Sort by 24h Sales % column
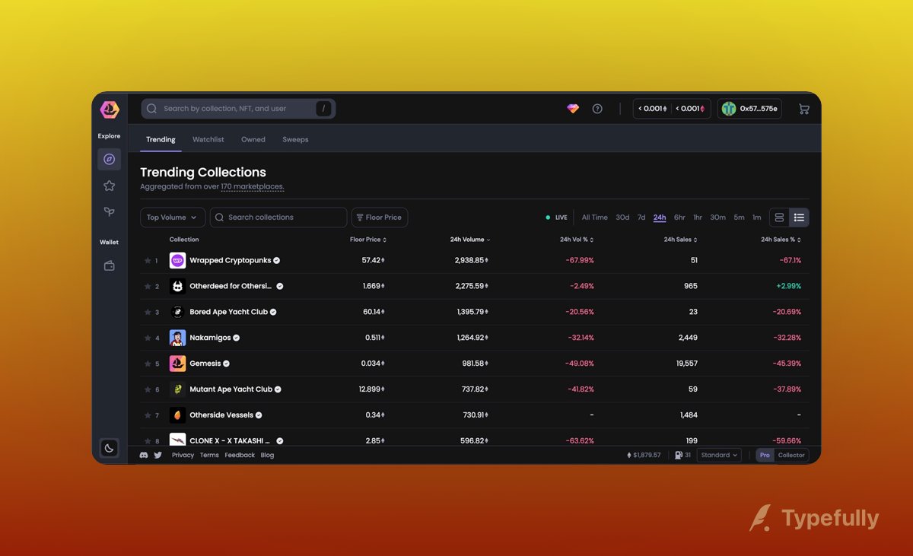This screenshot has width=913, height=556. pos(781,240)
